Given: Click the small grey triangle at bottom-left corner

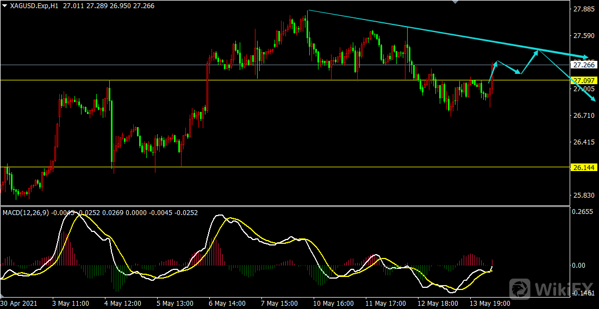Looking at the screenshot, I should click(x=2, y=295).
